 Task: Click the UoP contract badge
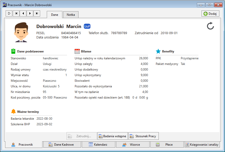[x=87, y=26]
